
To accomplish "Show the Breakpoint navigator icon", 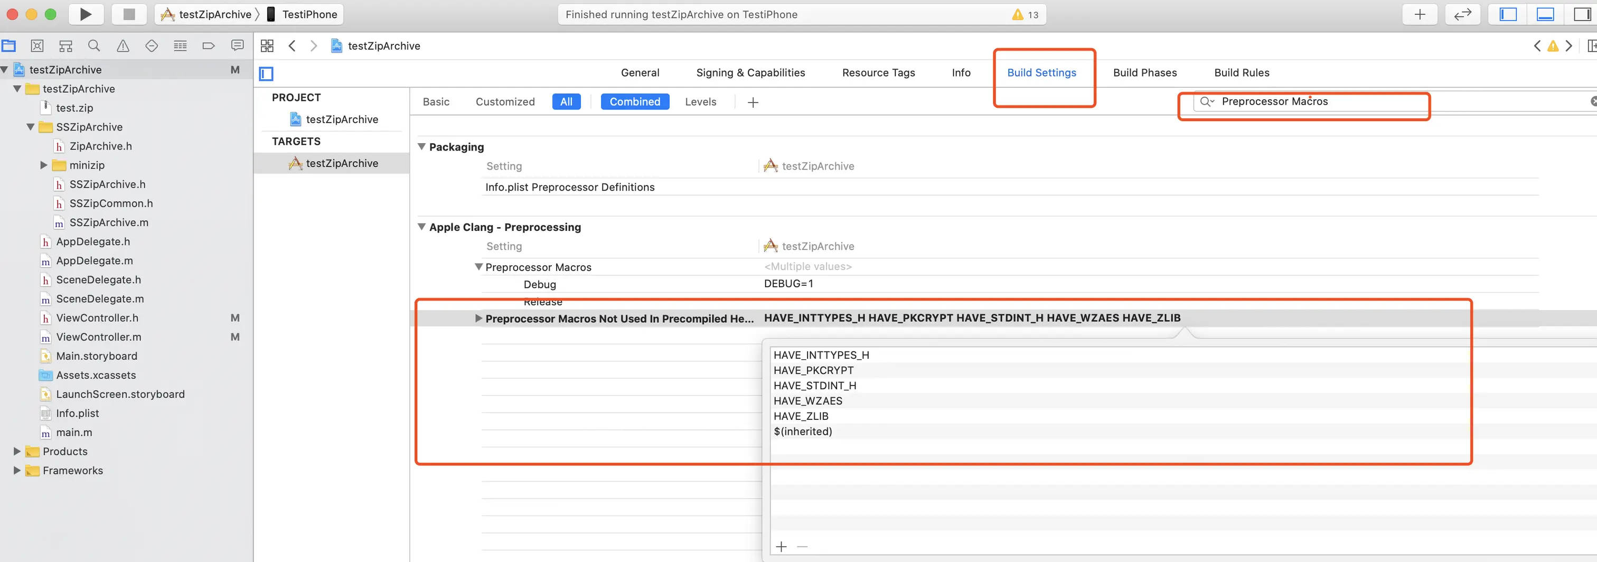I will pyautogui.click(x=208, y=46).
